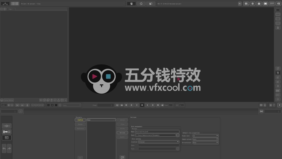This screenshot has width=282, height=159.
Task: Select the four-pane viewer layout
Action: (x=278, y=23)
